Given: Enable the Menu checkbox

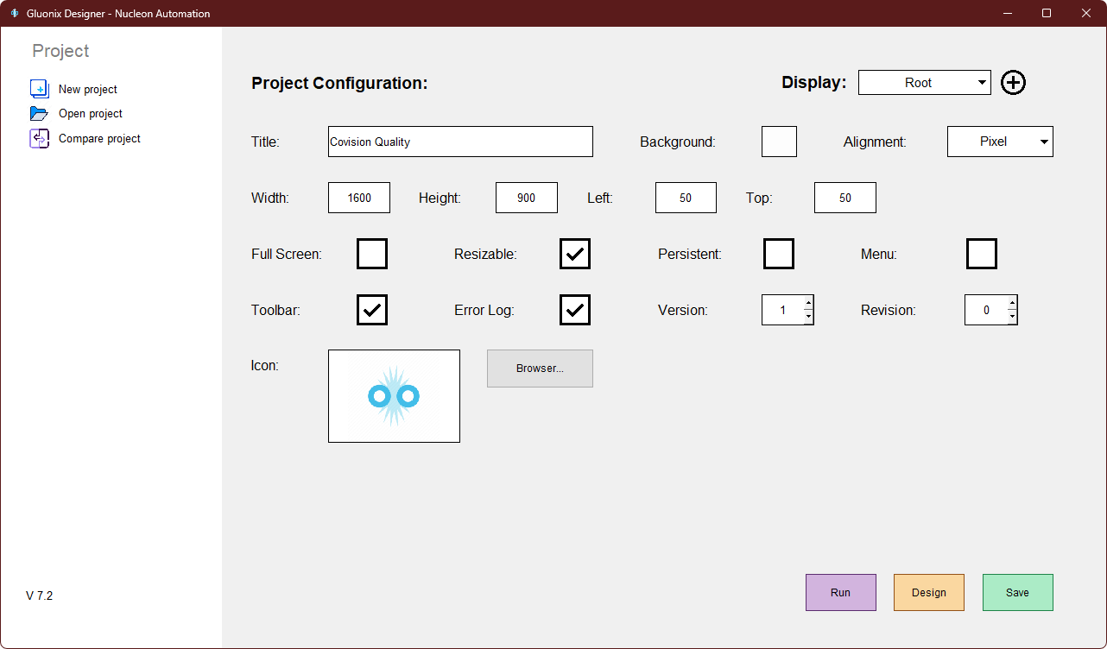Looking at the screenshot, I should (x=982, y=254).
